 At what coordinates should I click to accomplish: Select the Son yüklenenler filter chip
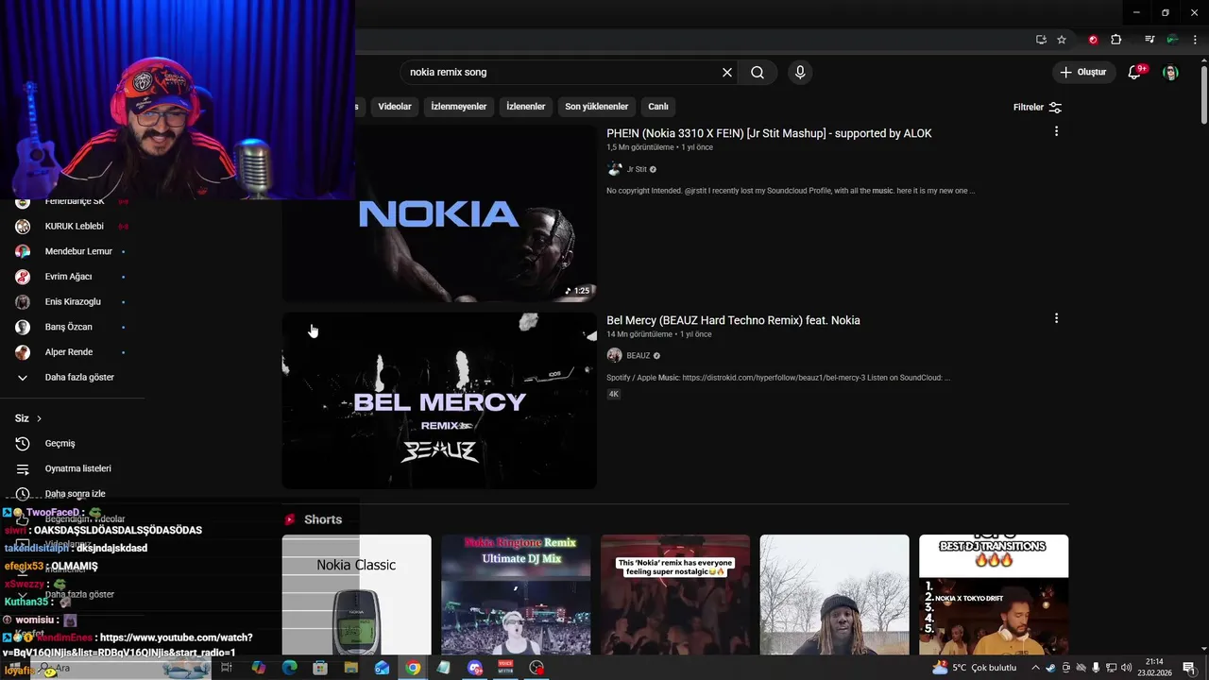[x=597, y=107]
